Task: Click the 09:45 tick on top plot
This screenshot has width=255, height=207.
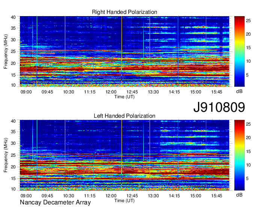Action: coord(47,92)
